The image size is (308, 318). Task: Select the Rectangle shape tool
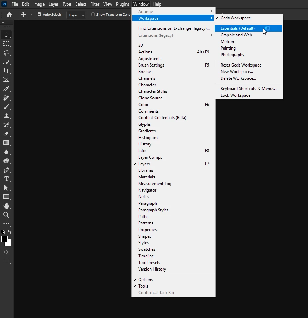click(6, 197)
